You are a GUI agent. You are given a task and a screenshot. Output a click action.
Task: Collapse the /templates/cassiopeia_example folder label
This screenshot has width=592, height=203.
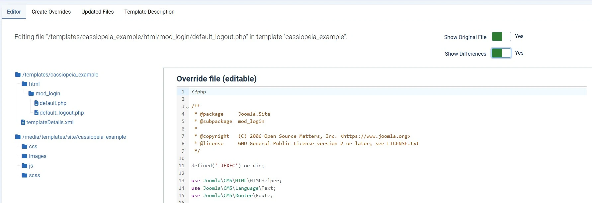click(60, 75)
